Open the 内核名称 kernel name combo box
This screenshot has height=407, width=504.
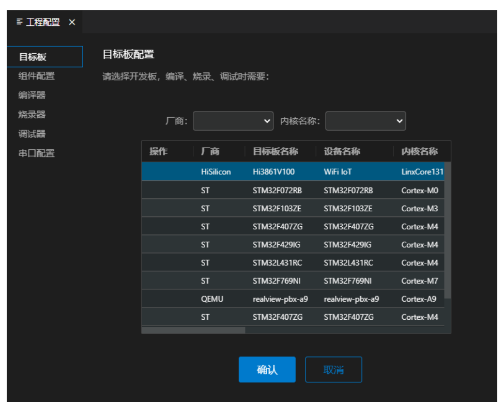coord(364,121)
